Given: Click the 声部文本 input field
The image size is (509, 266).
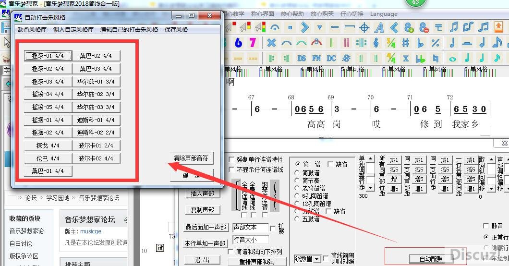Looking at the screenshot, I should (251, 228).
